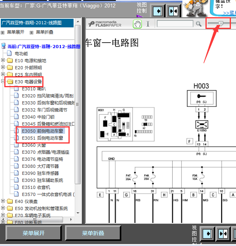Screen dimensions: 236x246
Task: Click the computer icon beside current vehicle node
Action: coord(4,46)
